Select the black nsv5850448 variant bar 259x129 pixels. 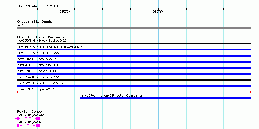pos(134,80)
